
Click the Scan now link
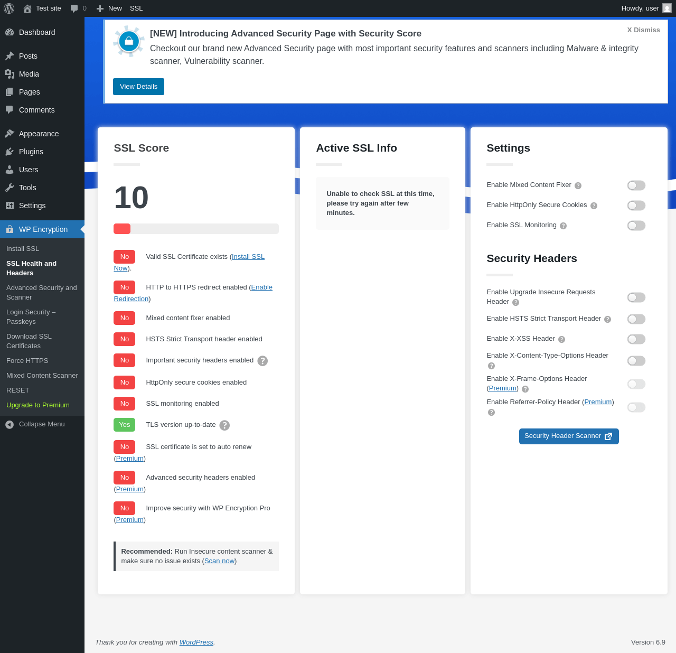219,561
